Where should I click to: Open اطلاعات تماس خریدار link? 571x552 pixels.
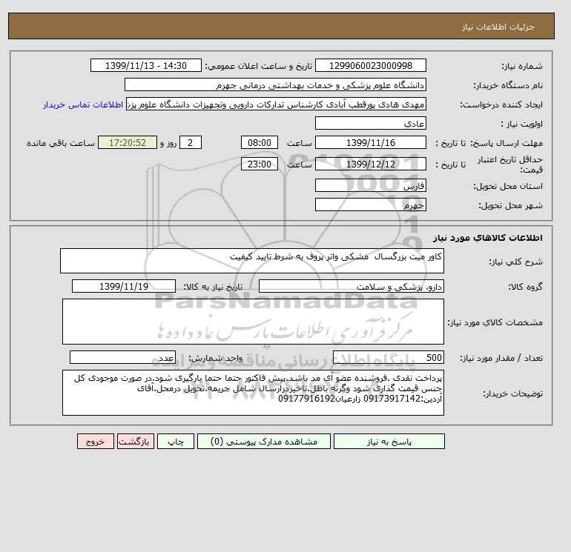(x=83, y=104)
